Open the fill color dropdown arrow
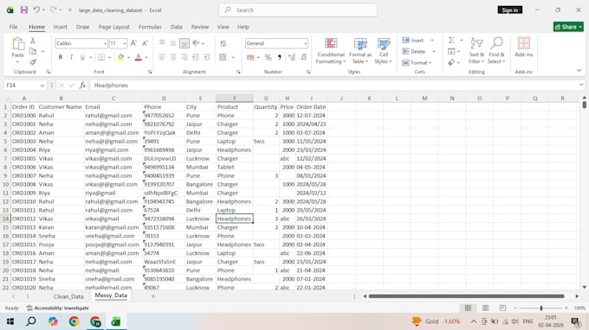 tap(128, 58)
